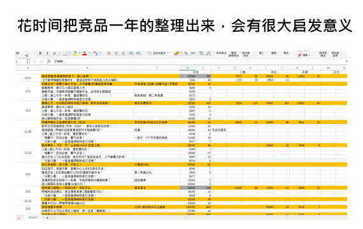The image size is (363, 229).
Task: Open the borders dropdown arrow
Action: [x=69, y=53]
